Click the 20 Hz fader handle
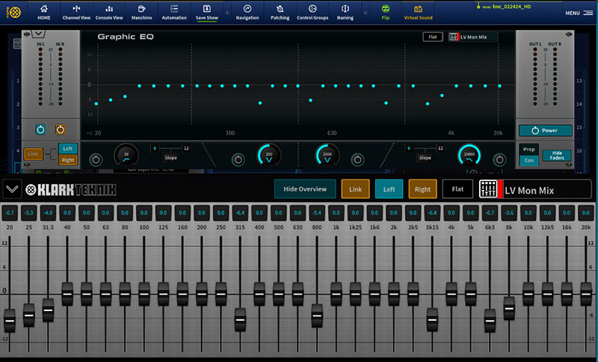598x362 pixels. coord(10,320)
